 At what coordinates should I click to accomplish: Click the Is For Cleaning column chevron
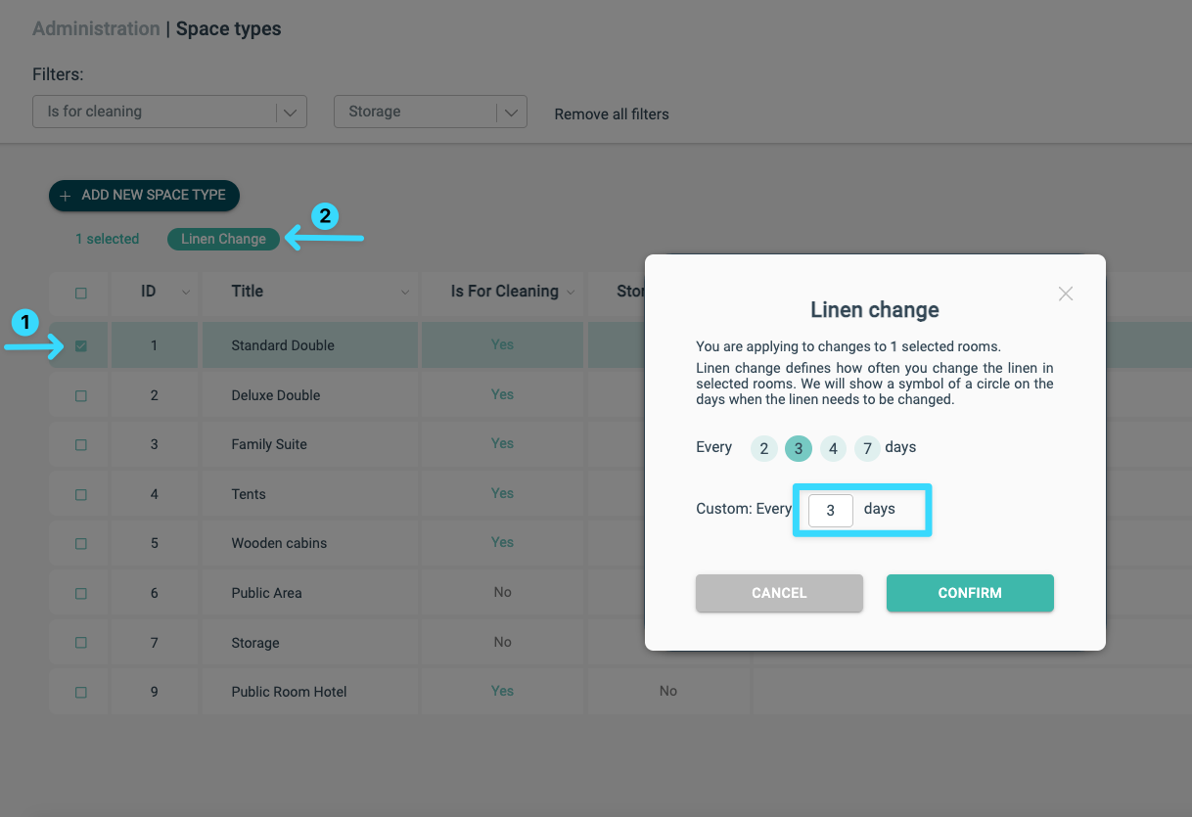571,293
